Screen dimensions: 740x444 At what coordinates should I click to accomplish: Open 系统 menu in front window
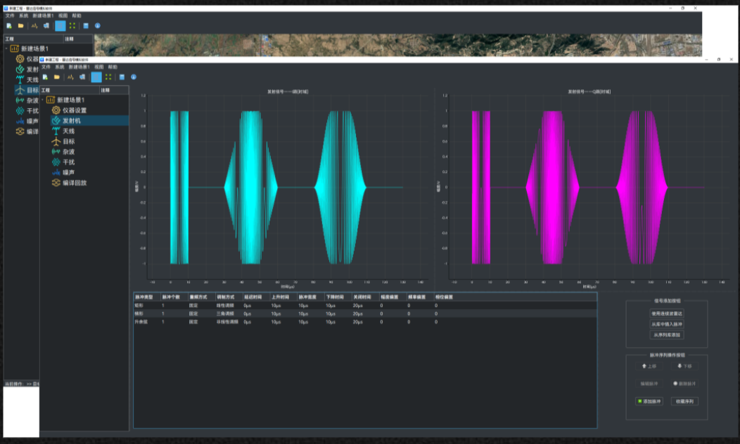pos(60,67)
